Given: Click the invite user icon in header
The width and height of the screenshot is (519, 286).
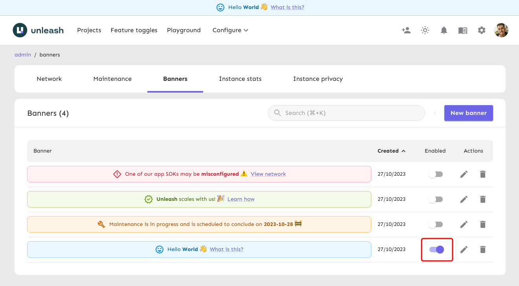Looking at the screenshot, I should (406, 30).
